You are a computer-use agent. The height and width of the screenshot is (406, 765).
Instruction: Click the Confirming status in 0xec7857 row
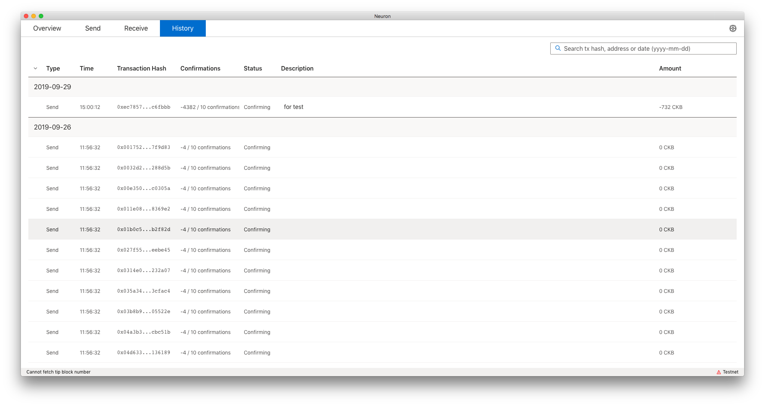tap(257, 107)
